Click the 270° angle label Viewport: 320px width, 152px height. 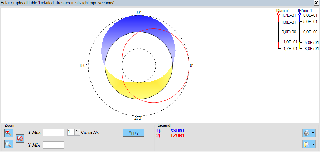[x=138, y=118]
